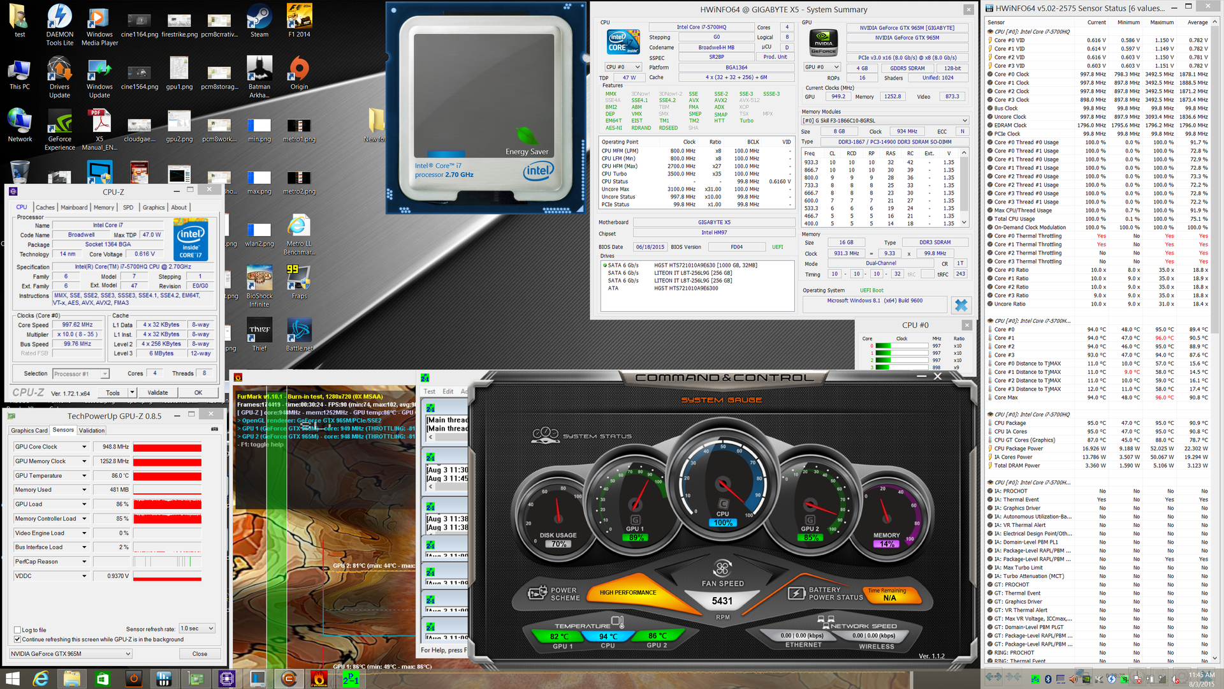Click the HWiNFO summary blue X icon

click(x=961, y=306)
